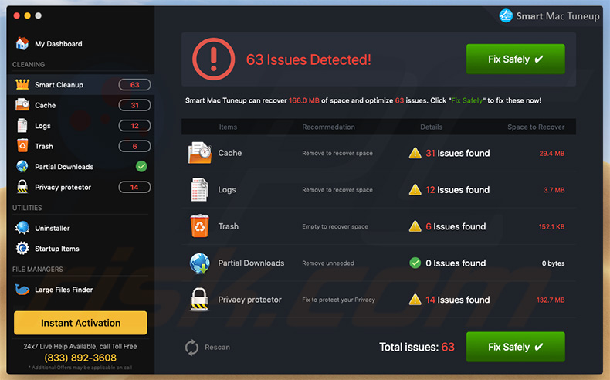Click warning triangle beside 14 Issues found
Image resolution: width=610 pixels, height=380 pixels.
tap(415, 300)
